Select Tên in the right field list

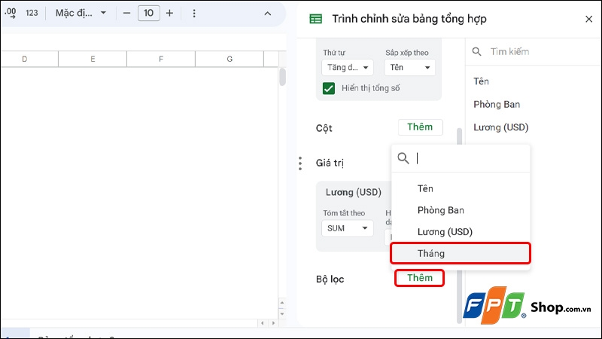coord(481,81)
